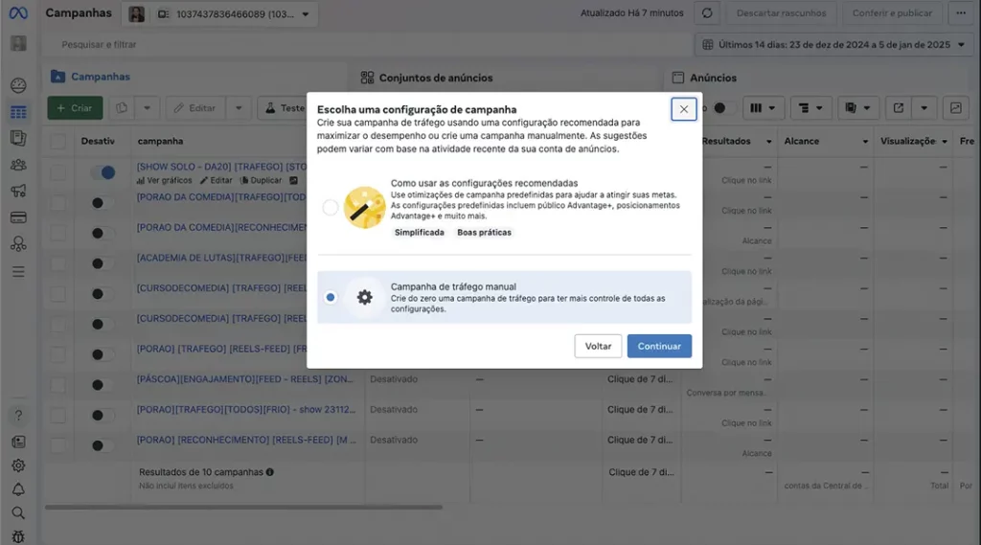The image size is (981, 545).
Task: Open the help question mark icon
Action: [18, 416]
